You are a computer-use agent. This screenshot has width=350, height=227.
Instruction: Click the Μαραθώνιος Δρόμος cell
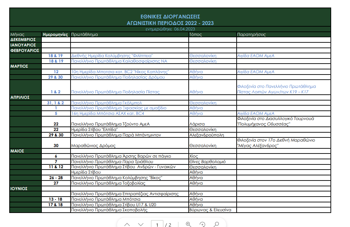(90, 146)
